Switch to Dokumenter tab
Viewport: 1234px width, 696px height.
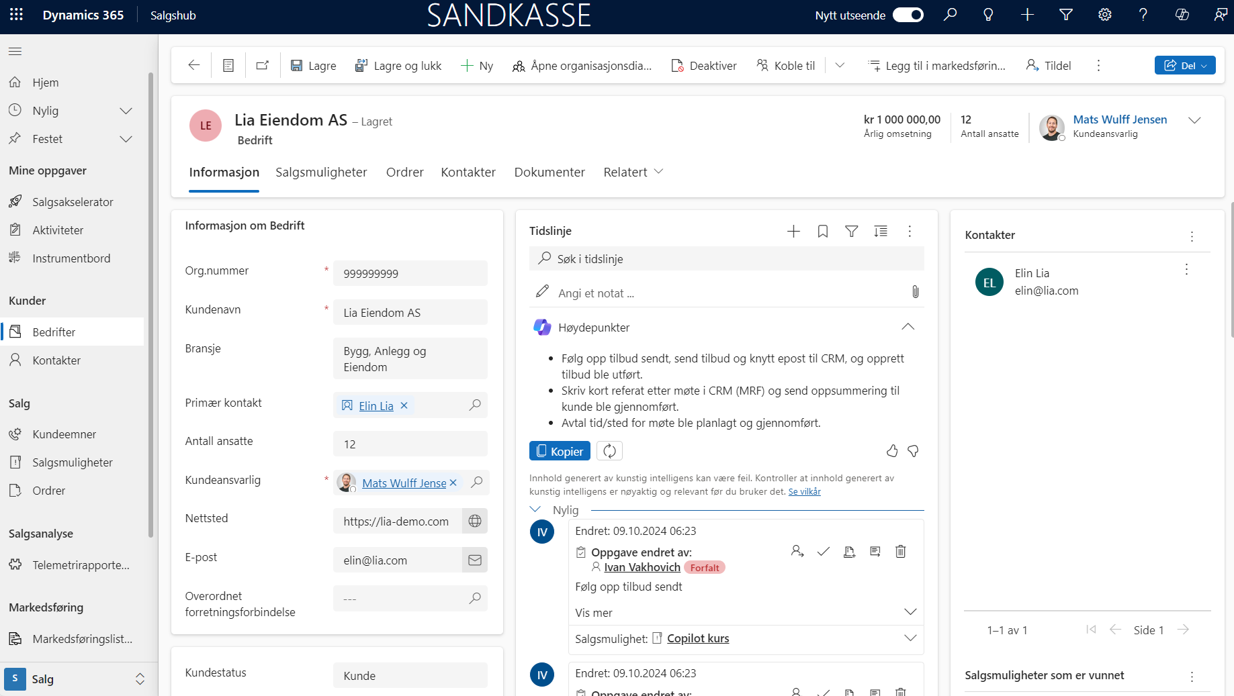pyautogui.click(x=549, y=172)
